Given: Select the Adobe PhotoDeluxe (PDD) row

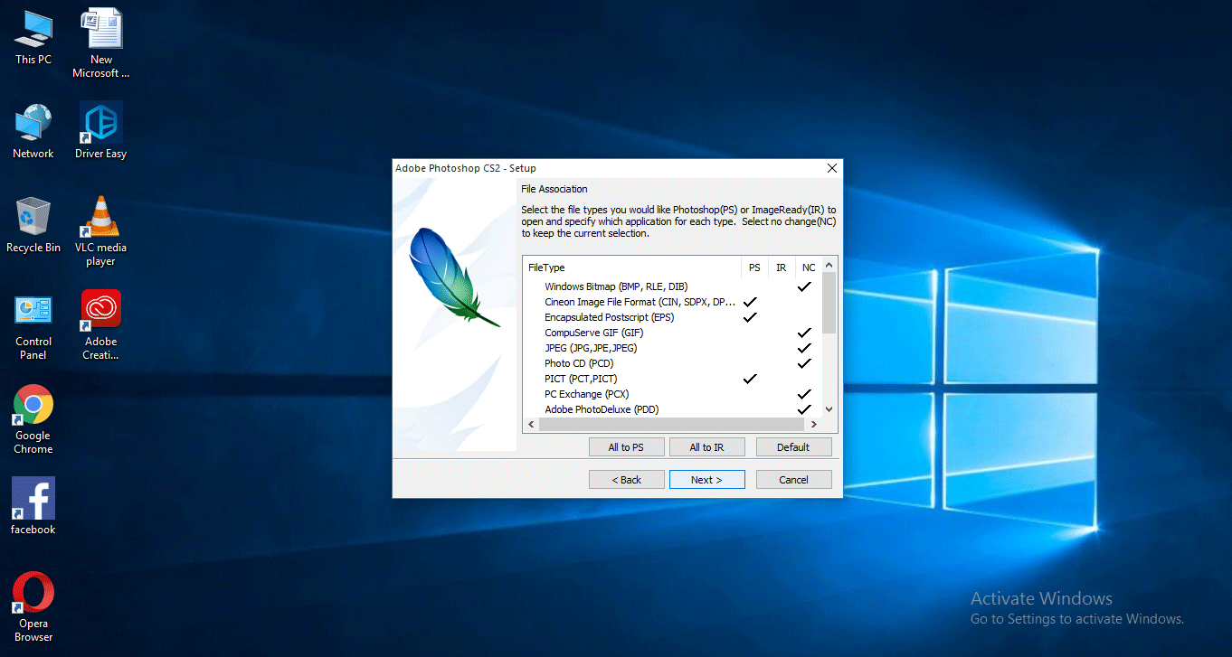Looking at the screenshot, I should [672, 409].
